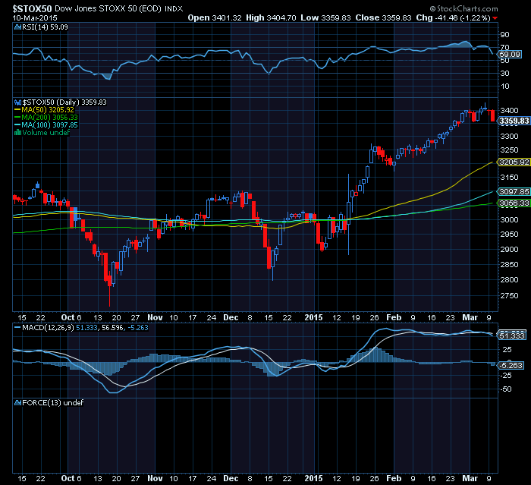
Task: Click the 3300 price axis label
Action: (x=509, y=137)
